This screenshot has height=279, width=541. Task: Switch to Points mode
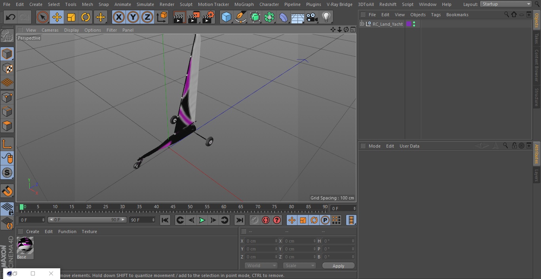pos(7,97)
